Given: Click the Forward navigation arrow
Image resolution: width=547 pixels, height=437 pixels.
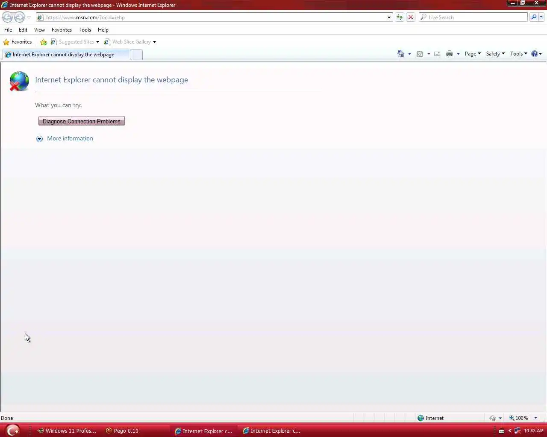Looking at the screenshot, I should [20, 17].
